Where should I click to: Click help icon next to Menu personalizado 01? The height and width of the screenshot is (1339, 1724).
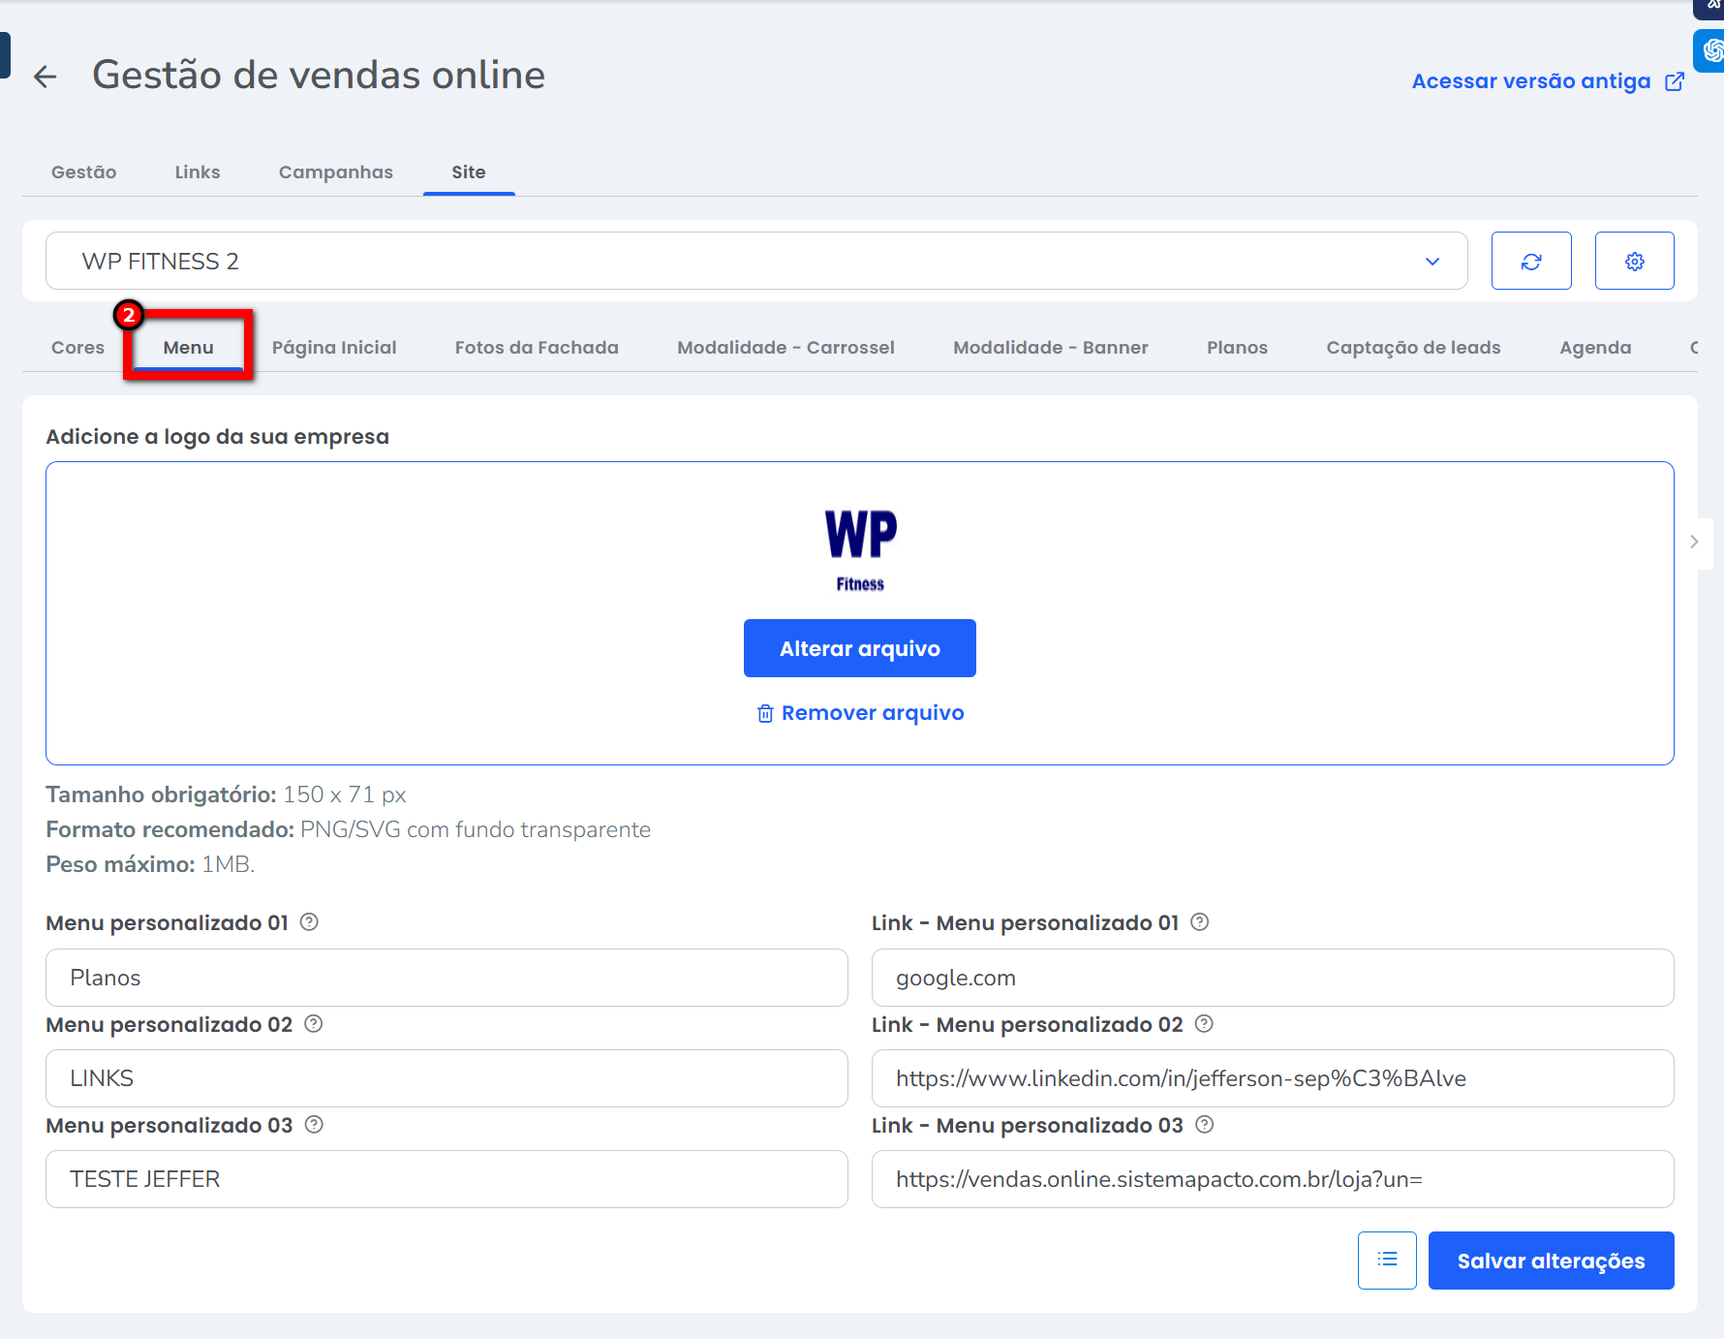click(309, 922)
